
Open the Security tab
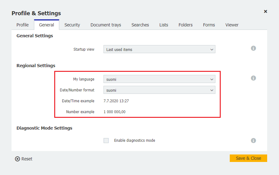72,25
